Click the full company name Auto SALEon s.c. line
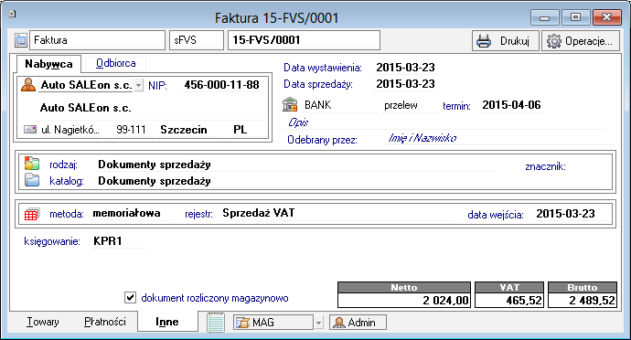 pos(85,108)
